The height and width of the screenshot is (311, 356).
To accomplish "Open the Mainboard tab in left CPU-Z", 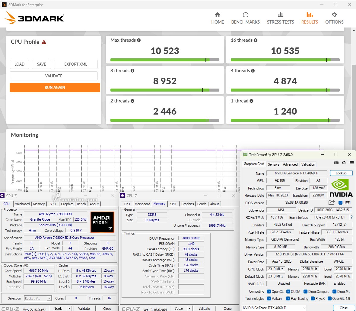I will click(22, 204).
